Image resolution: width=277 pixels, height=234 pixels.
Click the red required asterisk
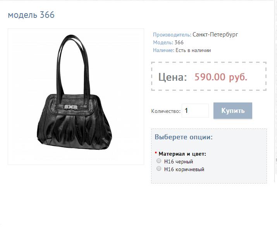pyautogui.click(x=156, y=153)
